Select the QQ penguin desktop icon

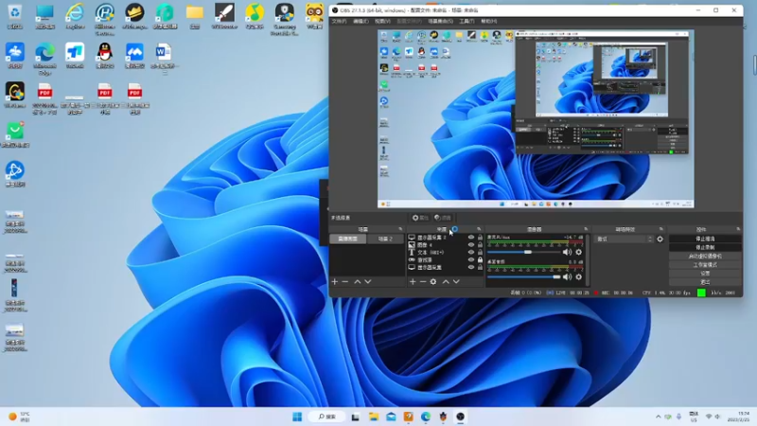pos(105,55)
